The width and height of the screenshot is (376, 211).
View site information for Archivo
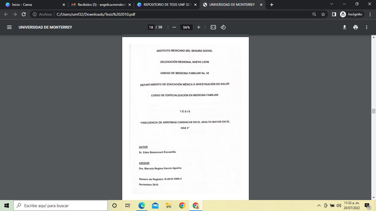point(42,14)
